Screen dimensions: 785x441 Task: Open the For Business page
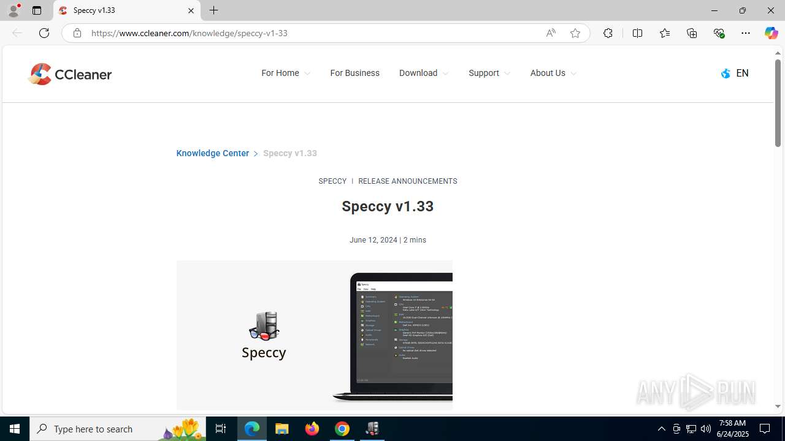354,73
